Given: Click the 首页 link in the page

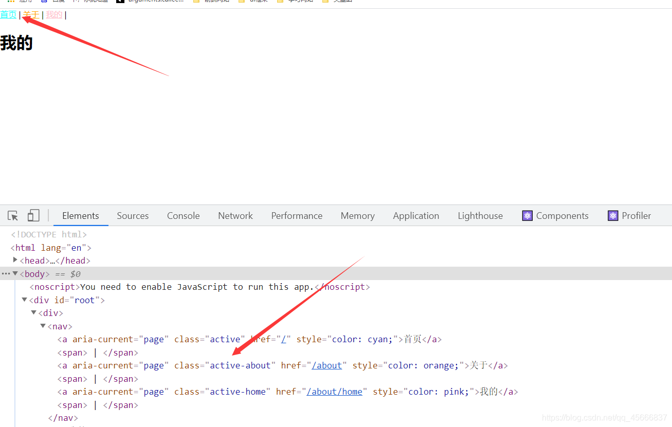Looking at the screenshot, I should pyautogui.click(x=8, y=14).
